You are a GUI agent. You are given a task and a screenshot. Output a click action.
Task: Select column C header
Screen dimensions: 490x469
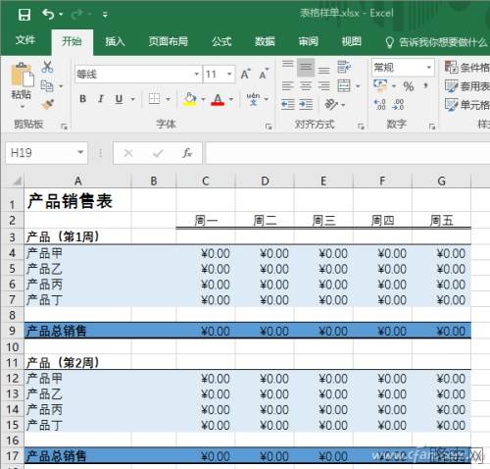[x=206, y=181]
